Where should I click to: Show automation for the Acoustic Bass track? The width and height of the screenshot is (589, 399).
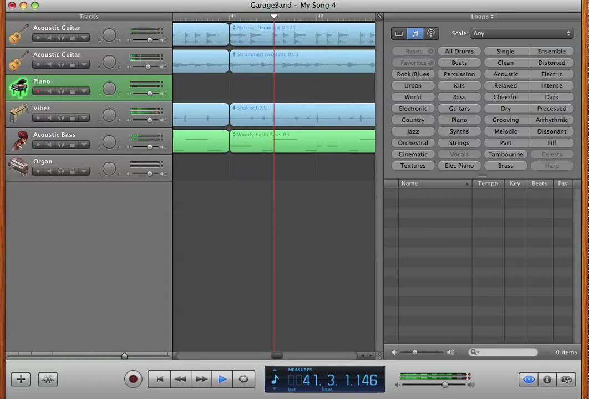click(84, 145)
